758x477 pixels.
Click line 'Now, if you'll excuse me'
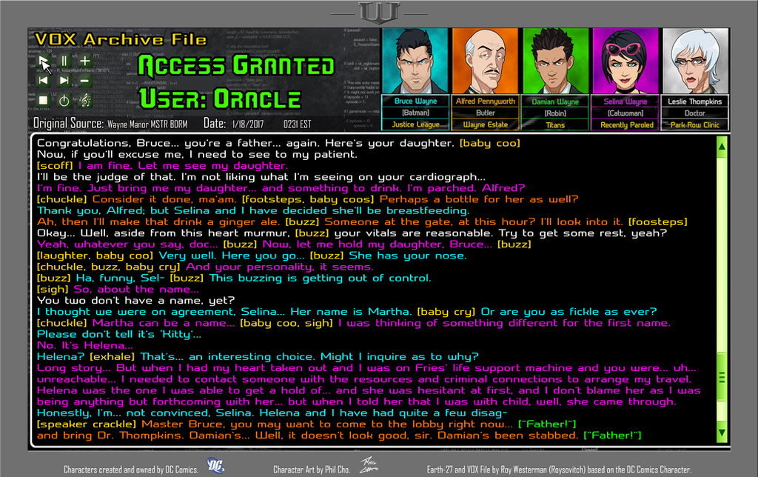tap(197, 154)
